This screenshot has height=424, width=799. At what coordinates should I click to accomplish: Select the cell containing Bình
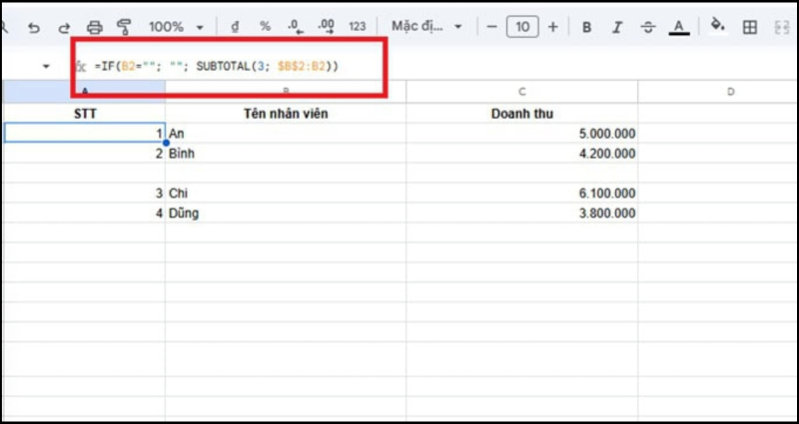(286, 154)
